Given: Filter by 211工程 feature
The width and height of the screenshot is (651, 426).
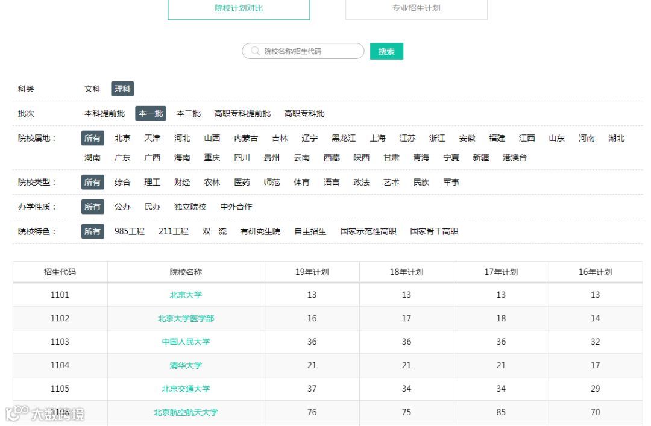Looking at the screenshot, I should tap(174, 231).
